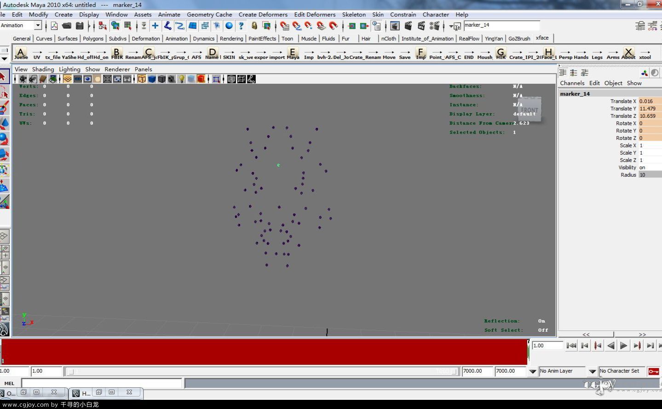
Task: Click the Translate X value field
Action: (x=650, y=101)
